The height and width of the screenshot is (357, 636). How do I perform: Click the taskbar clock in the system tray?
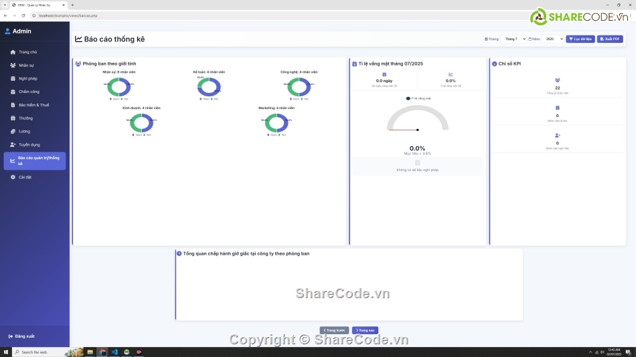click(x=614, y=352)
